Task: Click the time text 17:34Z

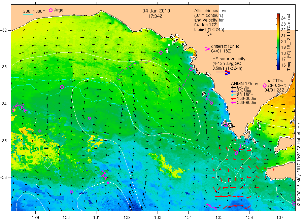Action: tap(155, 16)
